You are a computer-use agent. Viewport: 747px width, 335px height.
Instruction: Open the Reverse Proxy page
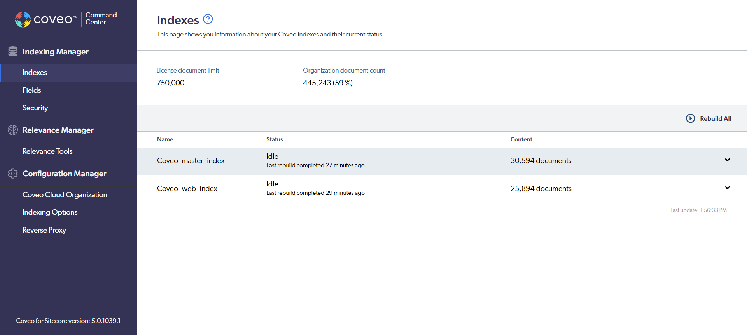click(44, 230)
